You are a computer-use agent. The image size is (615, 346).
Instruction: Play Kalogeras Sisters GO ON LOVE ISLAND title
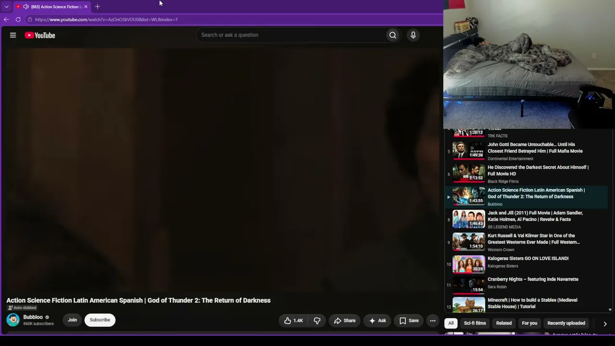coord(528,259)
